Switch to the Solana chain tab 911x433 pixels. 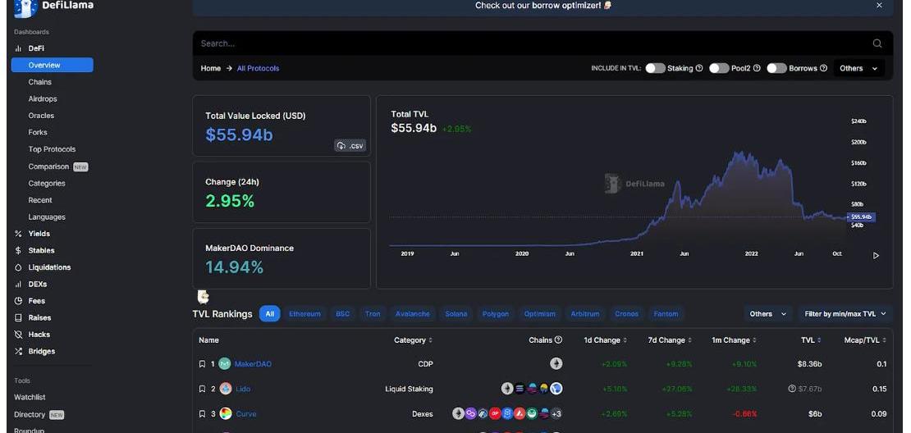pos(456,314)
